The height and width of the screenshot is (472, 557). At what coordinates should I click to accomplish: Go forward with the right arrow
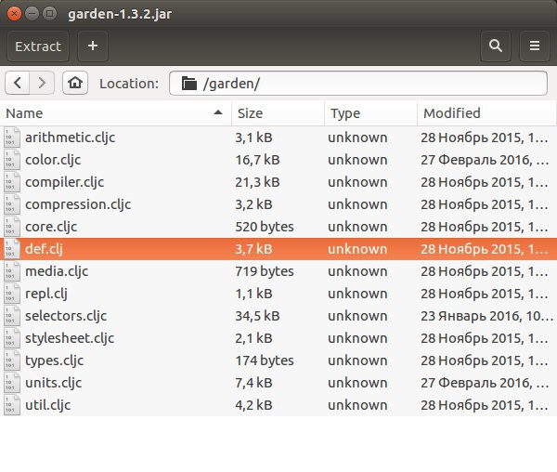click(42, 83)
